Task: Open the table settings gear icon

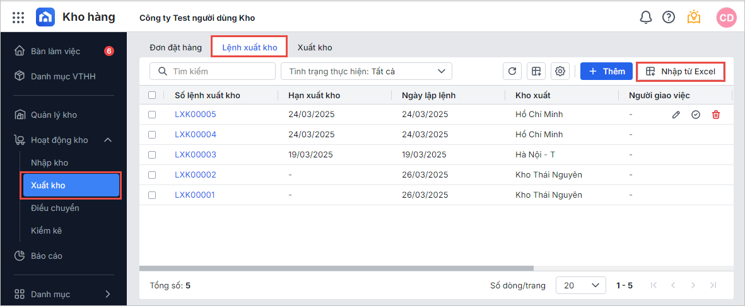Action: click(x=560, y=71)
